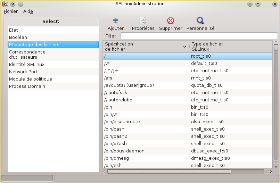Viewport: 280px width, 183px height.
Task: Select the '/bin/d?ash' row
Action: tap(188, 143)
